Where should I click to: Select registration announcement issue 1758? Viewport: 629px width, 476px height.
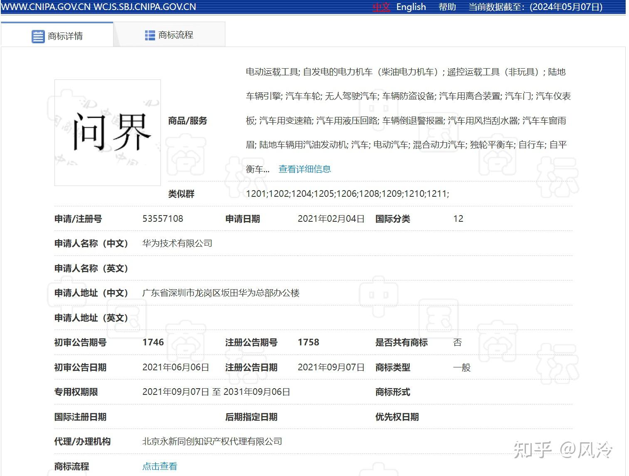click(308, 342)
